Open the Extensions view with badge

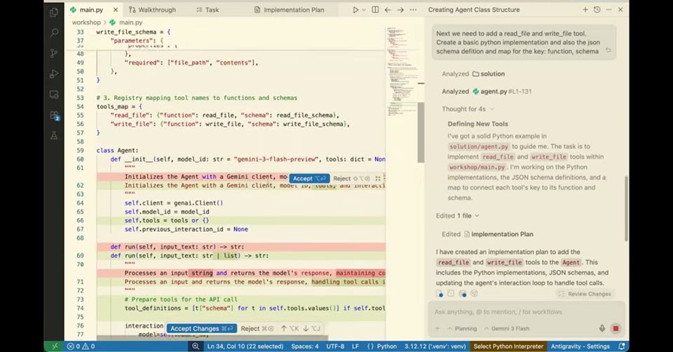54,115
